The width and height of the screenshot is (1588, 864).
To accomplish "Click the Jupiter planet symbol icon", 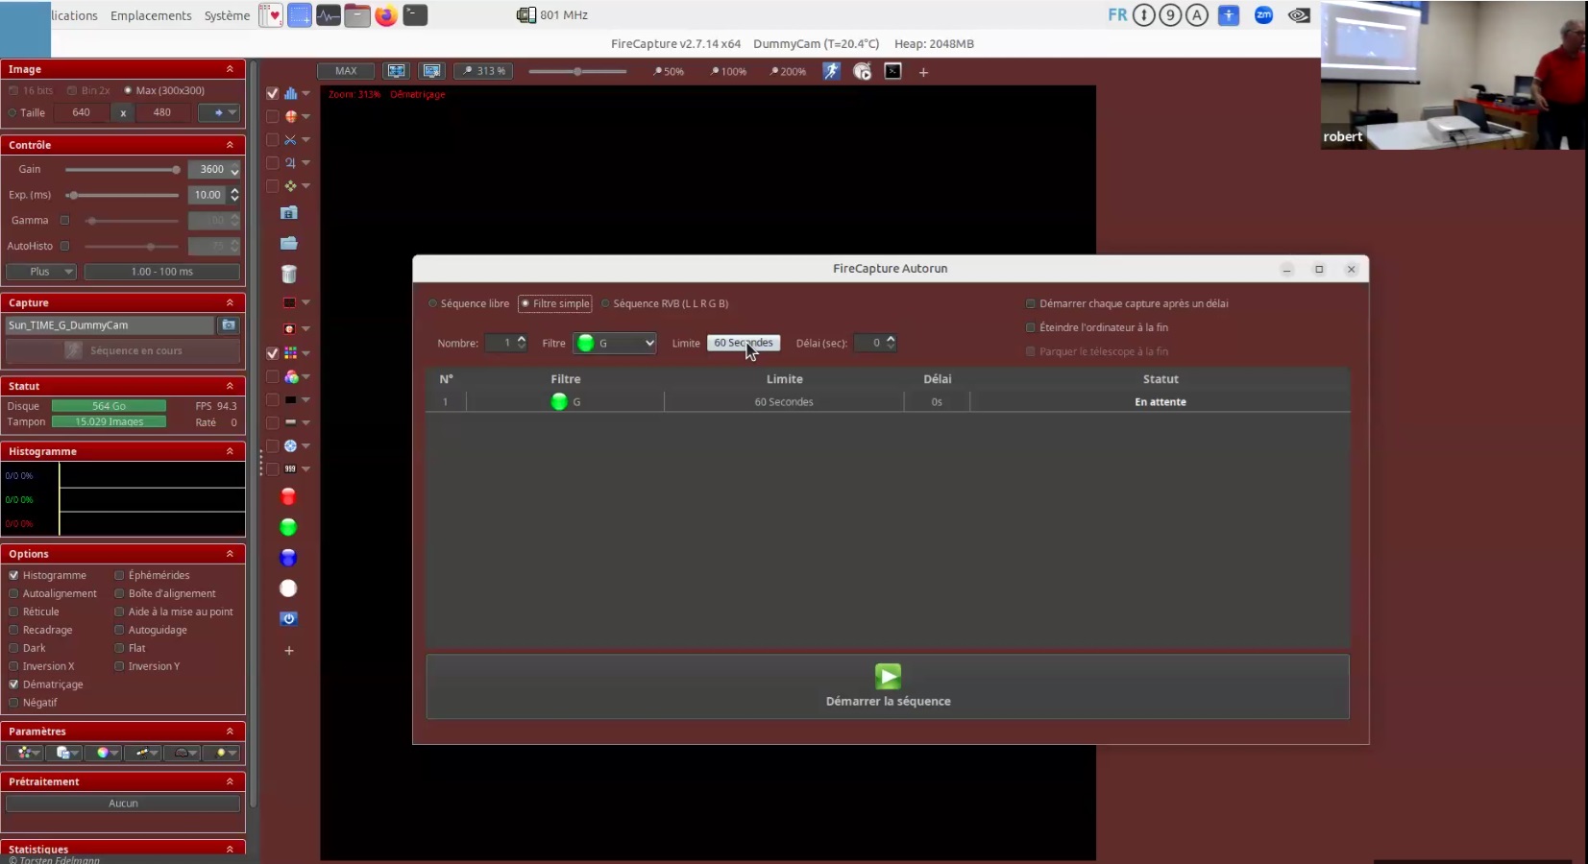I will [x=290, y=162].
